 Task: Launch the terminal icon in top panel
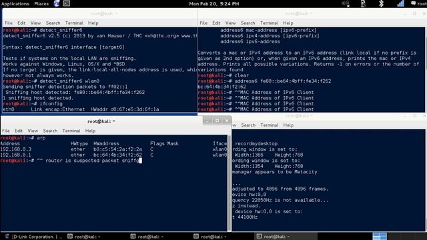click(x=67, y=3)
